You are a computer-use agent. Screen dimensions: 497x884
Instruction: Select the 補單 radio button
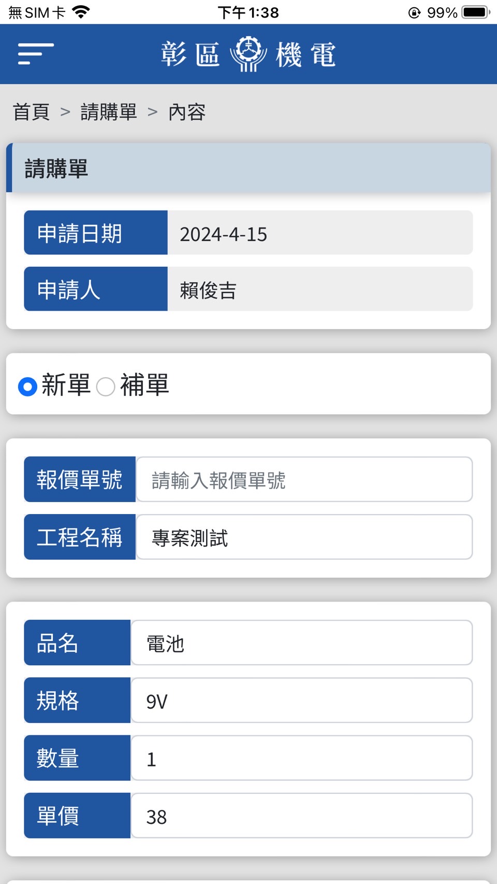point(106,387)
